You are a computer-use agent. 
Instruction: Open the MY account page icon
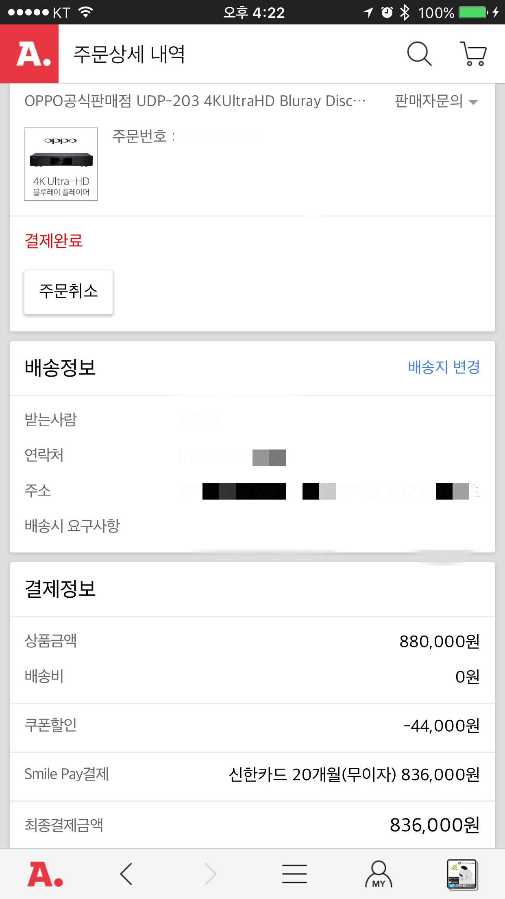379,874
